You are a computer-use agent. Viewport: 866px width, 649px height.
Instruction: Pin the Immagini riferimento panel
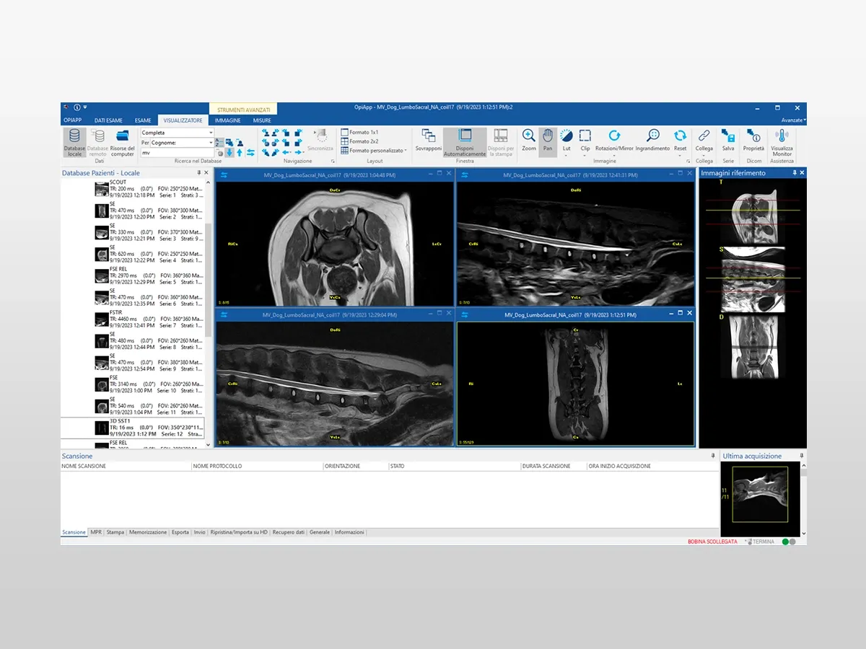click(x=795, y=173)
